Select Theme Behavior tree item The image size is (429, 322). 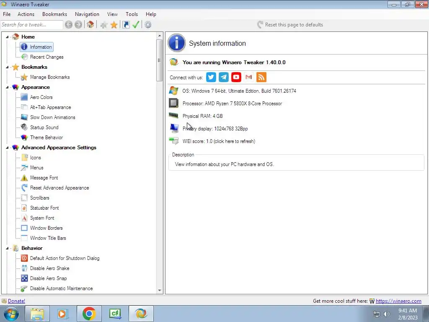(47, 137)
